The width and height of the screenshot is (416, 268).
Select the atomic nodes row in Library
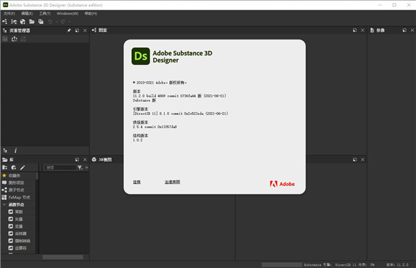click(x=18, y=190)
